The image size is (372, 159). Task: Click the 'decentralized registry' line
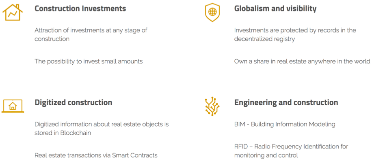(264, 39)
